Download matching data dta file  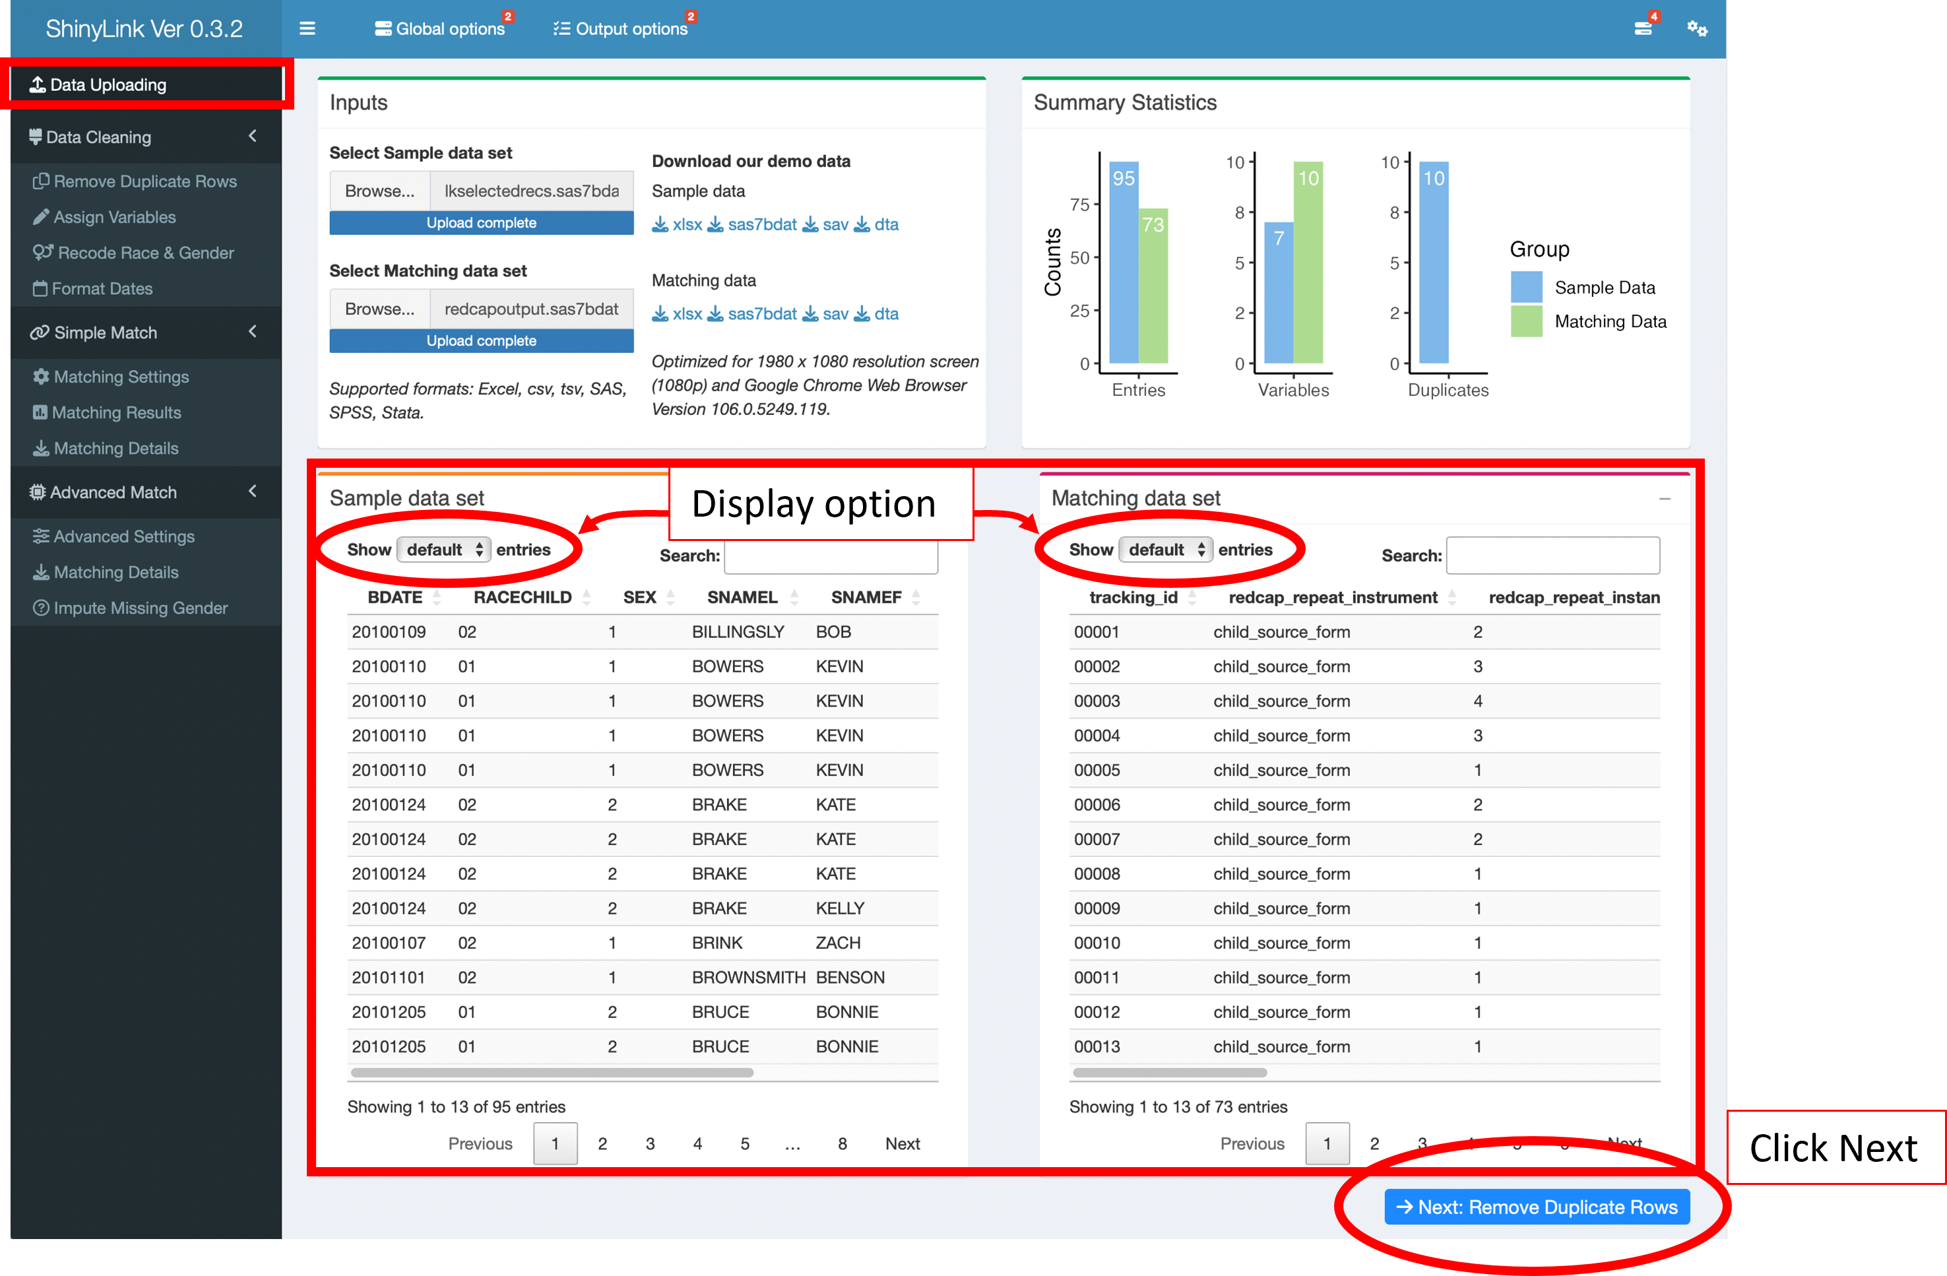pos(876,314)
